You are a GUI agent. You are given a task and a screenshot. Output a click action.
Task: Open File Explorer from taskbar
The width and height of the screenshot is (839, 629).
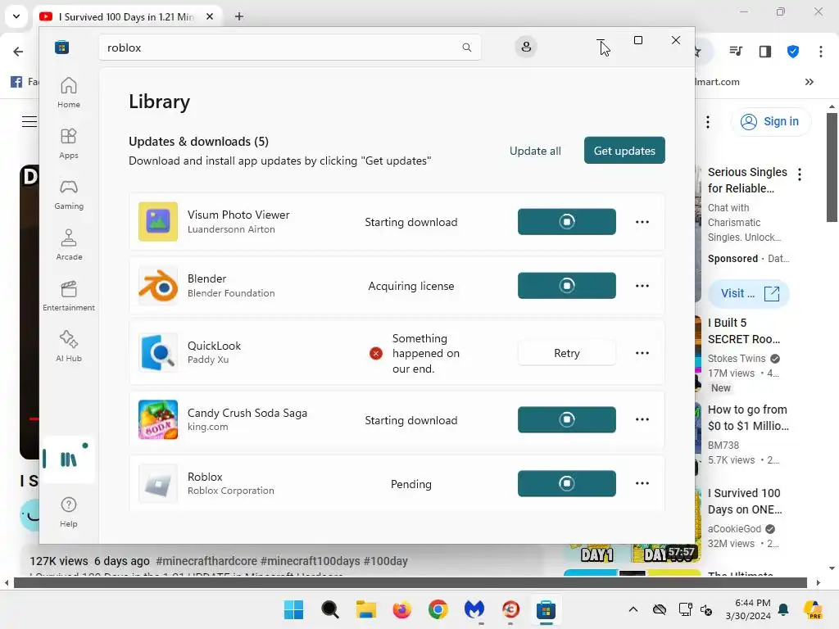click(x=366, y=609)
